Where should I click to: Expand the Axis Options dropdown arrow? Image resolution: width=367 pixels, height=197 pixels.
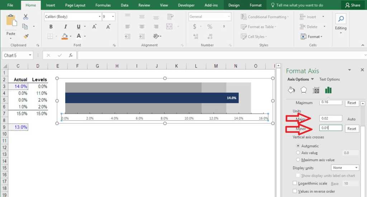[312, 80]
